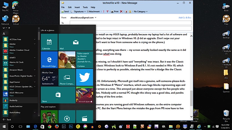Select the POI folder on desktop

[226, 74]
